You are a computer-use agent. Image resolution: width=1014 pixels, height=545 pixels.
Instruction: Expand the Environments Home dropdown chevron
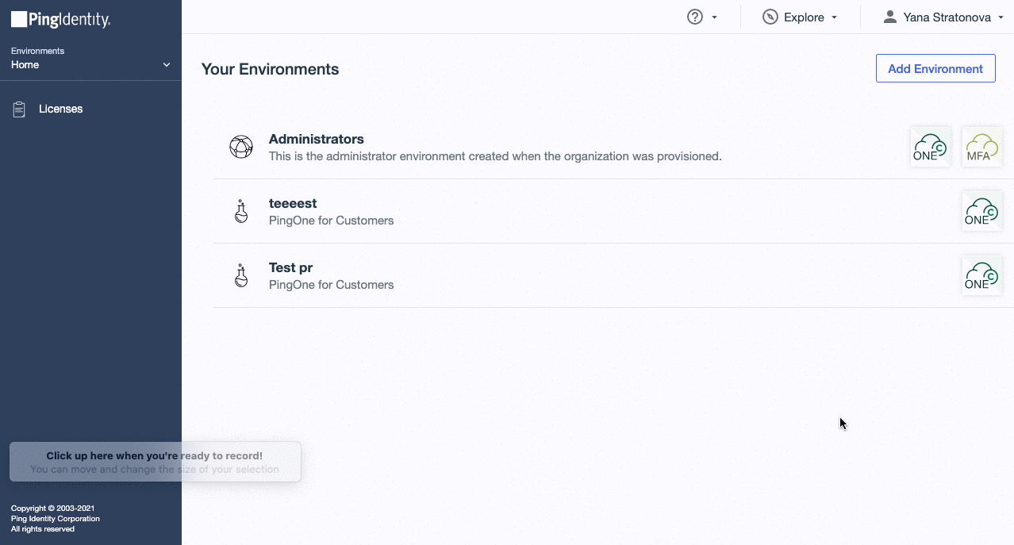167,65
